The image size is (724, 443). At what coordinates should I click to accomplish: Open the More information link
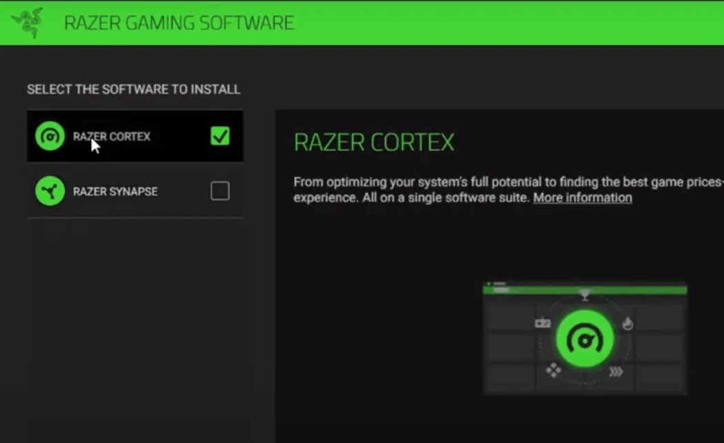click(x=582, y=197)
